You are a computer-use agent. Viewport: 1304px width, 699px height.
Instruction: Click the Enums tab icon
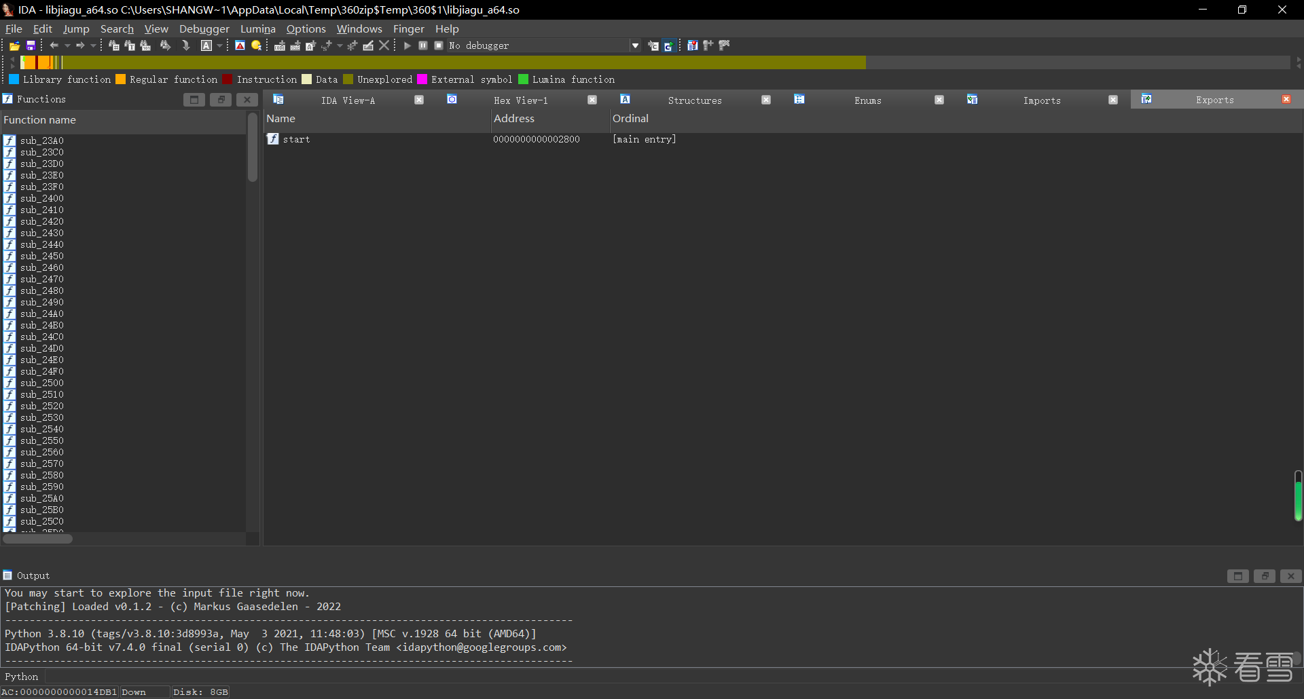[799, 100]
